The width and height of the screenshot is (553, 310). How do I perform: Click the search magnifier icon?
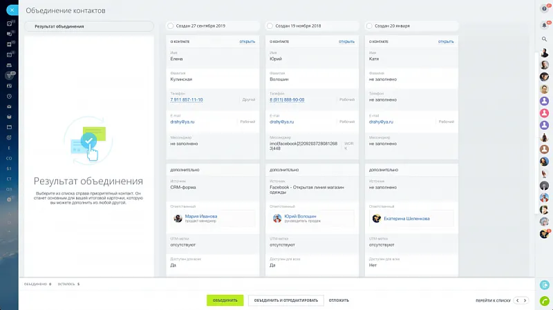(x=544, y=39)
